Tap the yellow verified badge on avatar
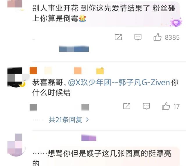The width and height of the screenshot is (186, 166). [x=23, y=84]
